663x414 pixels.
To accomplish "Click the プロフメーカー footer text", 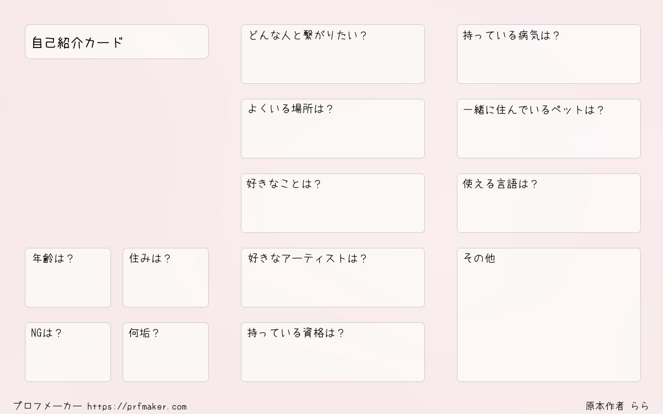I will 48,406.
